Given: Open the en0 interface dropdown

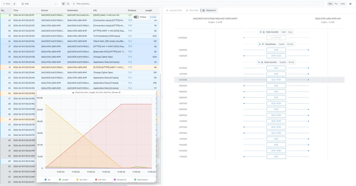Looking at the screenshot, I should coord(39,3).
